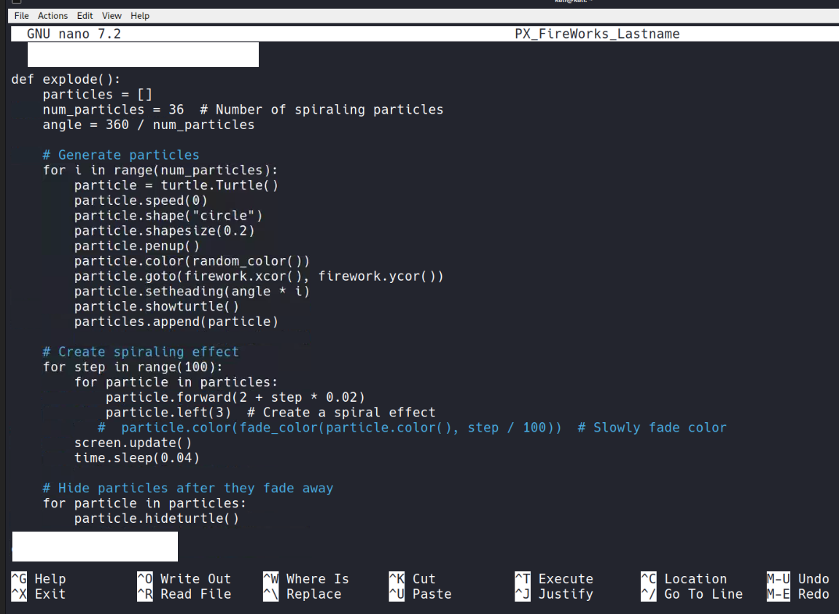Click the ^G Help shortcut at bottom
This screenshot has height=614, width=839.
[x=39, y=579]
